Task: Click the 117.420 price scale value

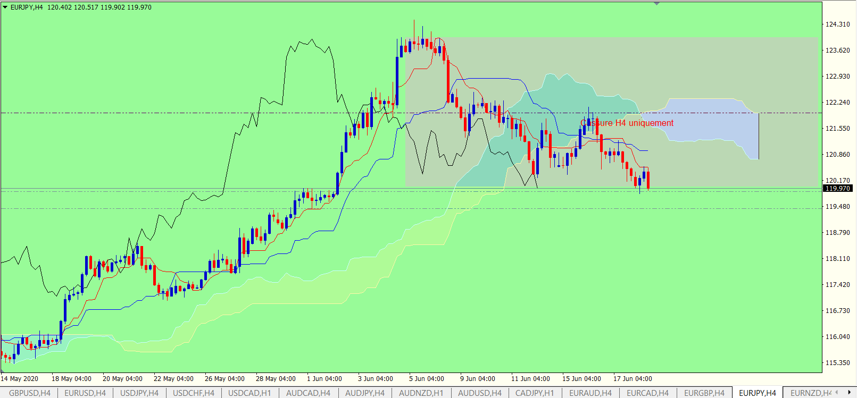Action: [837, 285]
